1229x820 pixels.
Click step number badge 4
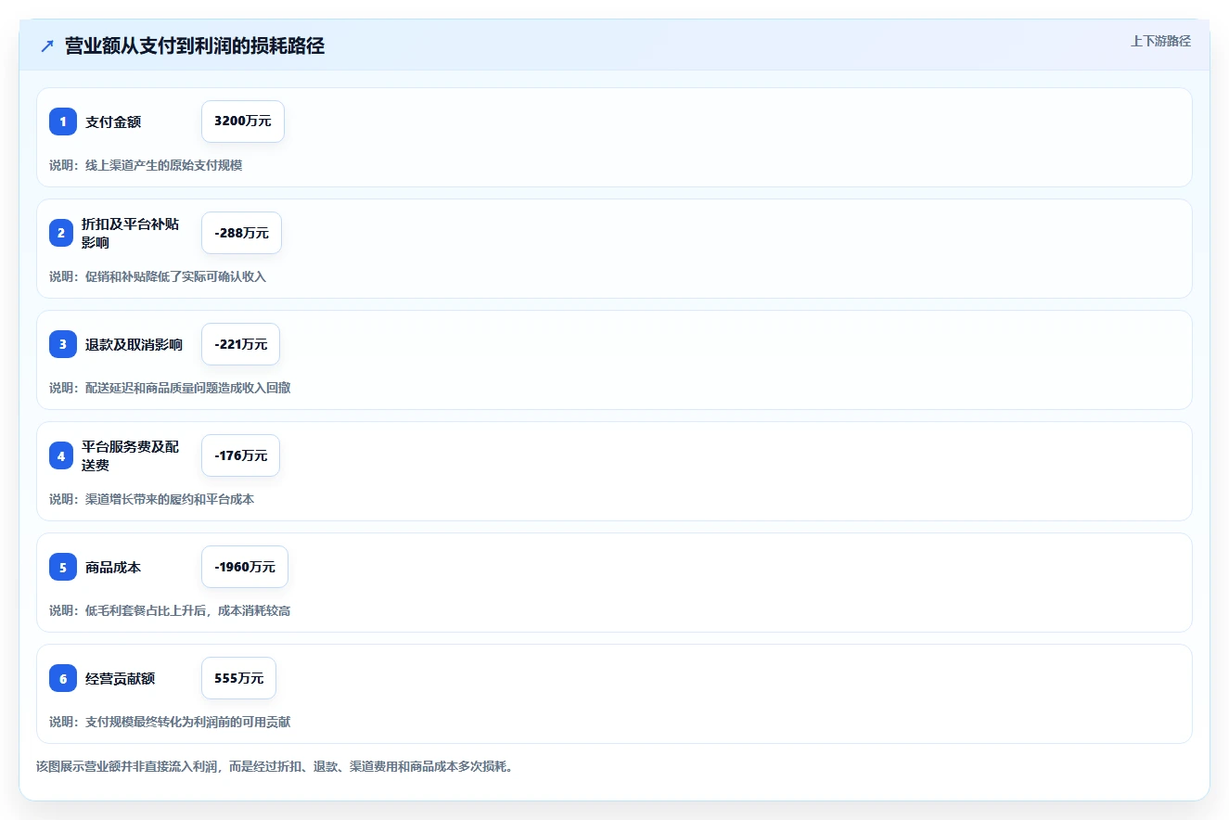click(61, 455)
